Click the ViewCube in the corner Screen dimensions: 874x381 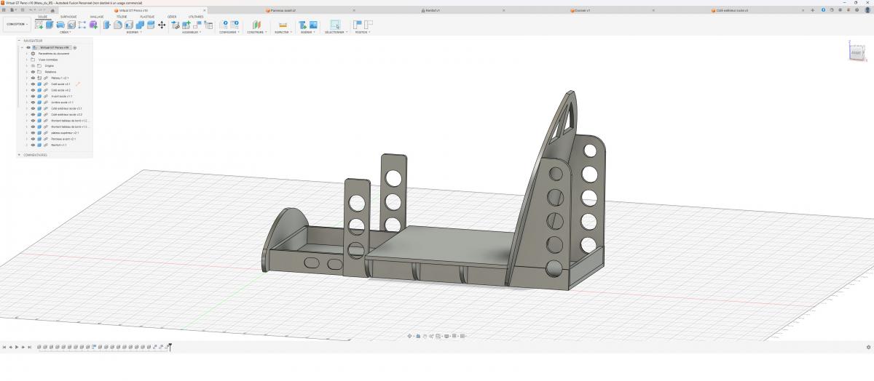856,52
